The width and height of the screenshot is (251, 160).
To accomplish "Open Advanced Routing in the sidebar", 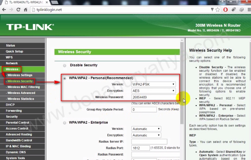I will pos(22,134).
